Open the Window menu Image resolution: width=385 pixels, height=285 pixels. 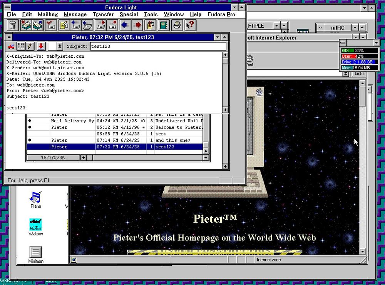174,15
